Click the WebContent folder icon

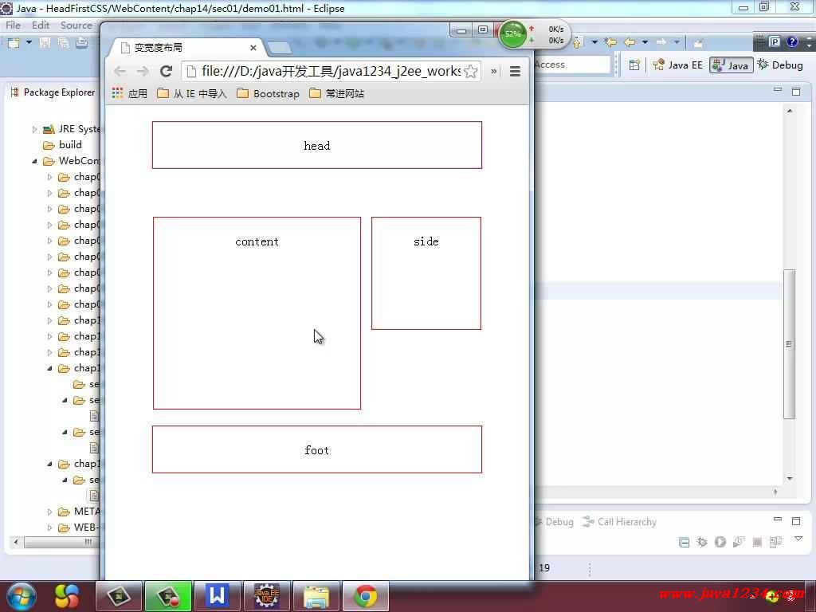click(49, 161)
